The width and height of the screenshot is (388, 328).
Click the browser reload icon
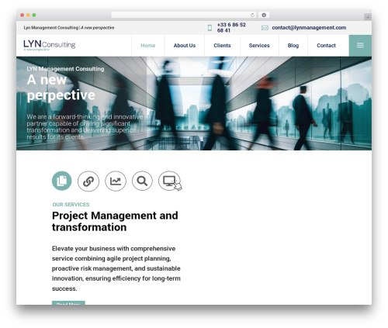(x=252, y=16)
